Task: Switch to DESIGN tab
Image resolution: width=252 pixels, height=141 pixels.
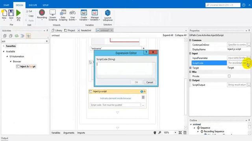Action: pyautogui.click(x=19, y=5)
